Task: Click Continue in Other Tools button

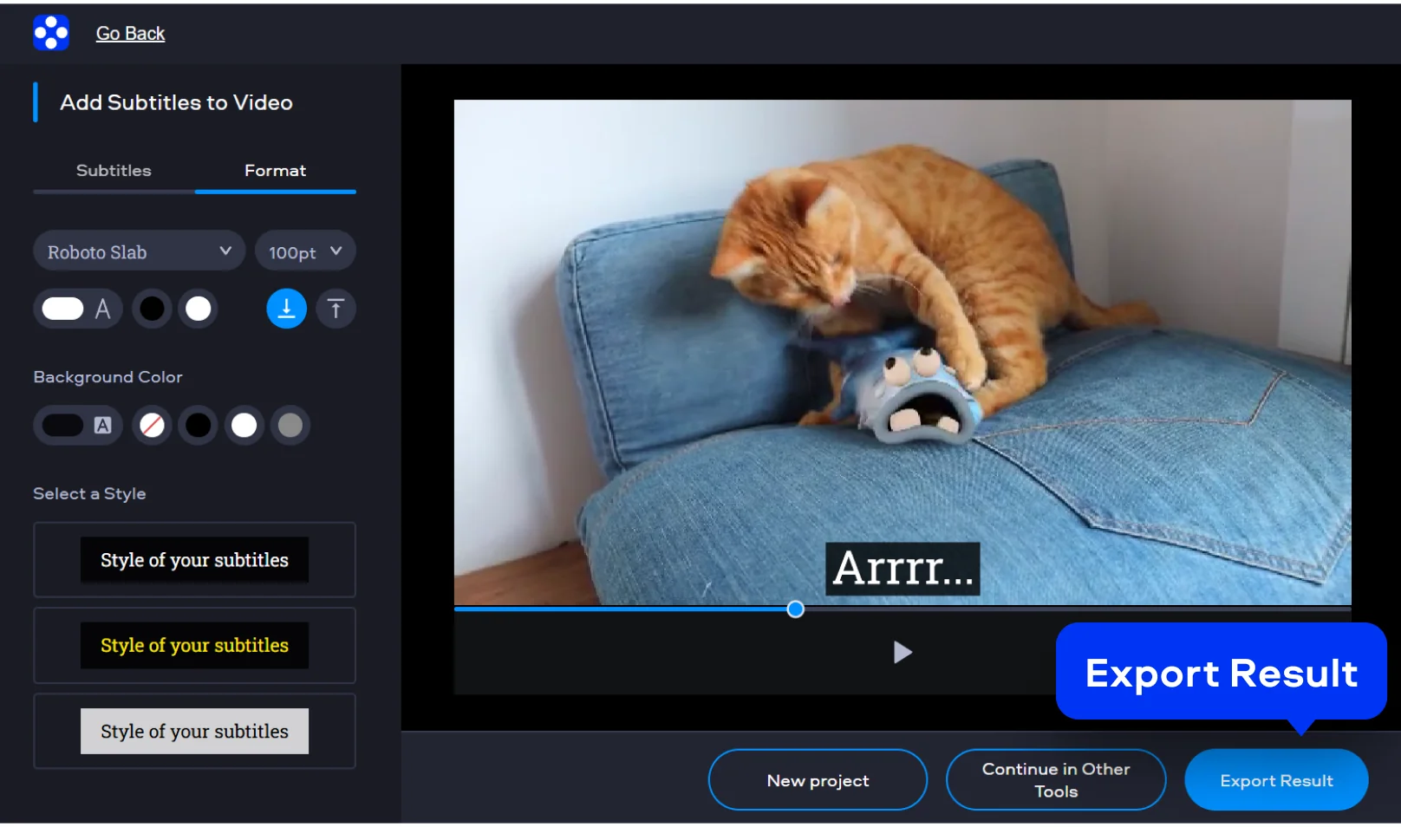Action: coord(1056,780)
